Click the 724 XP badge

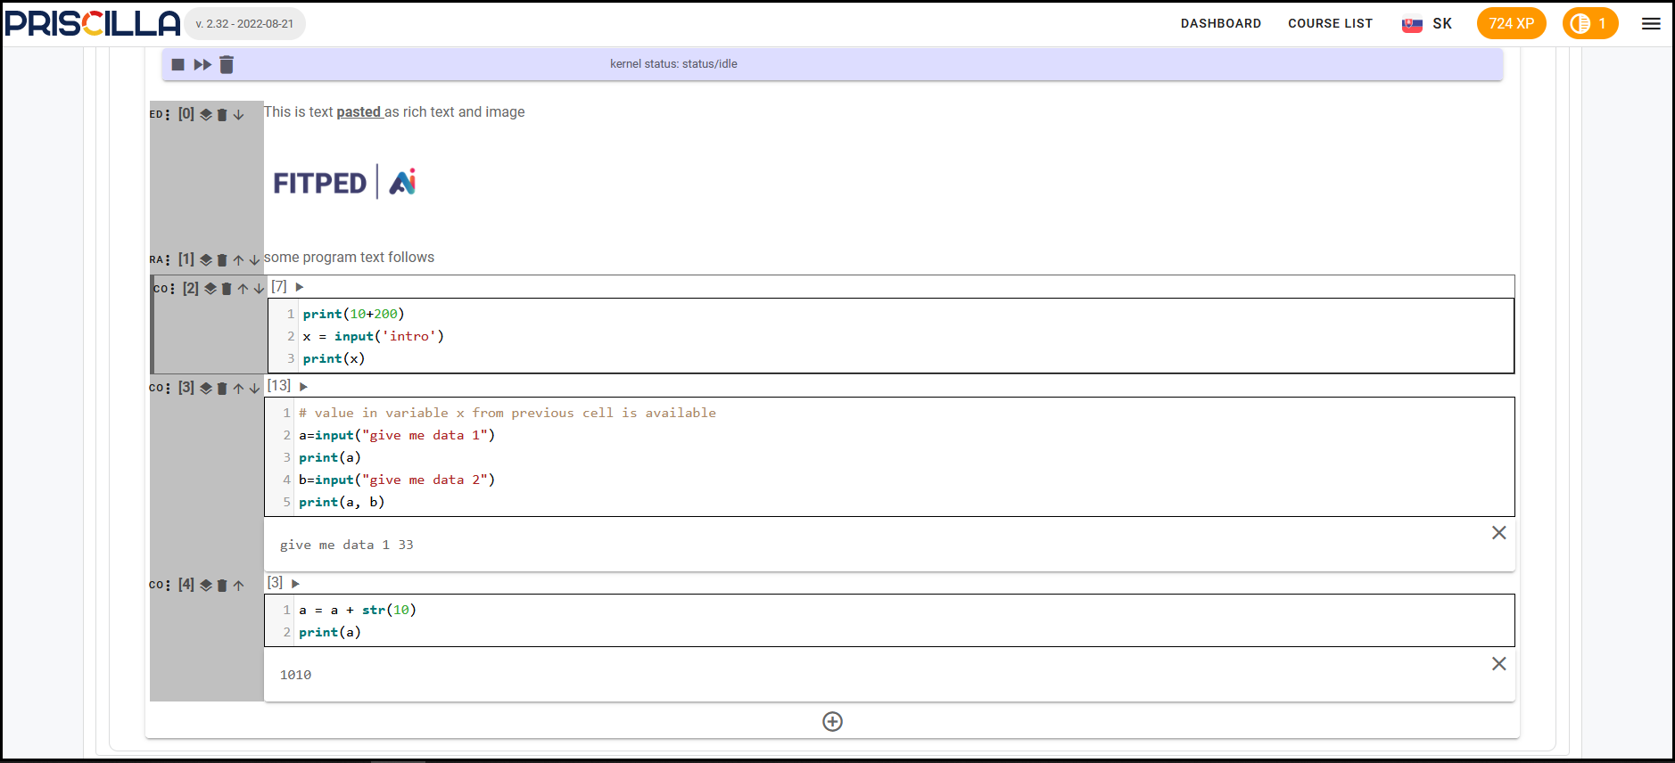click(1511, 24)
